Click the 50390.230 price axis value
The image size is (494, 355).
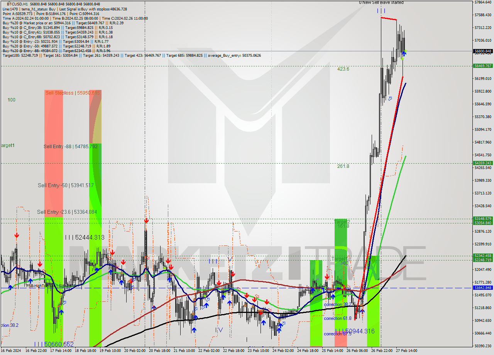click(483, 346)
